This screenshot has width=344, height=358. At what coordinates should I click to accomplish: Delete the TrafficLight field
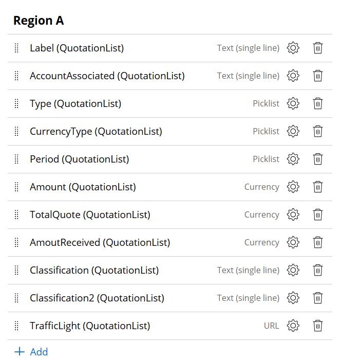pos(318,326)
